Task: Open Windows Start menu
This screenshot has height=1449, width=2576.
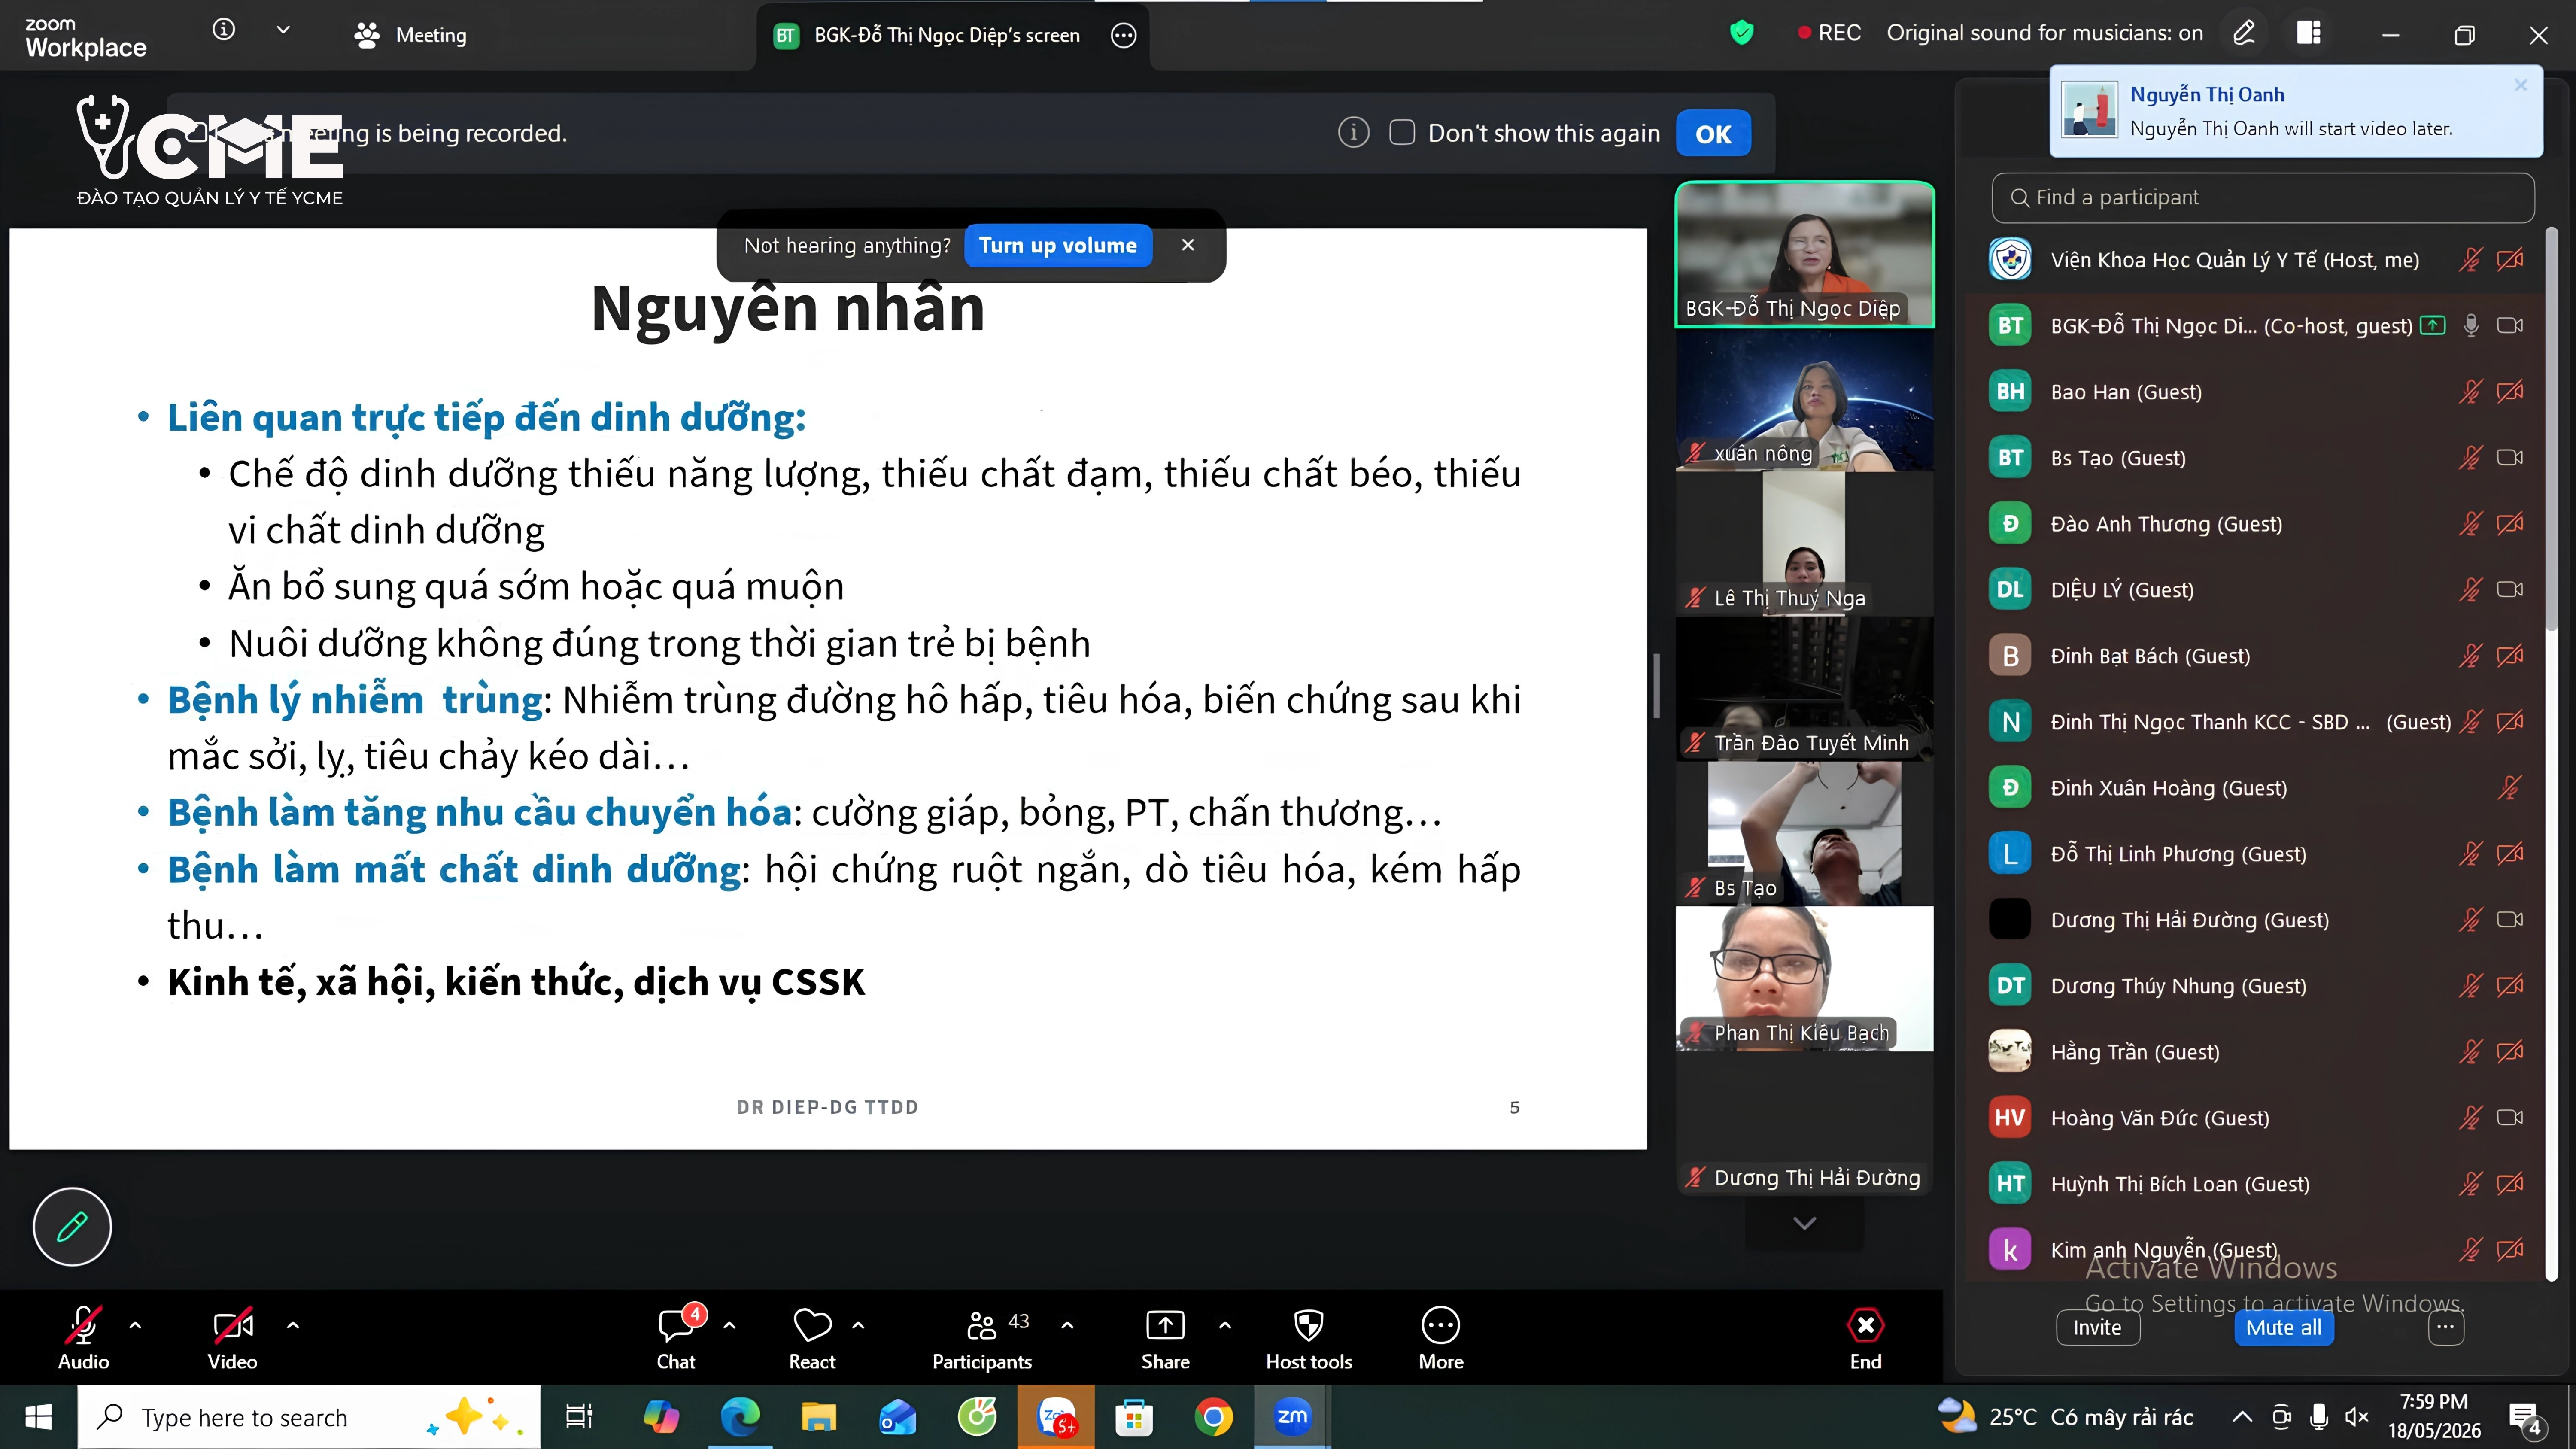Action: (x=38, y=1417)
